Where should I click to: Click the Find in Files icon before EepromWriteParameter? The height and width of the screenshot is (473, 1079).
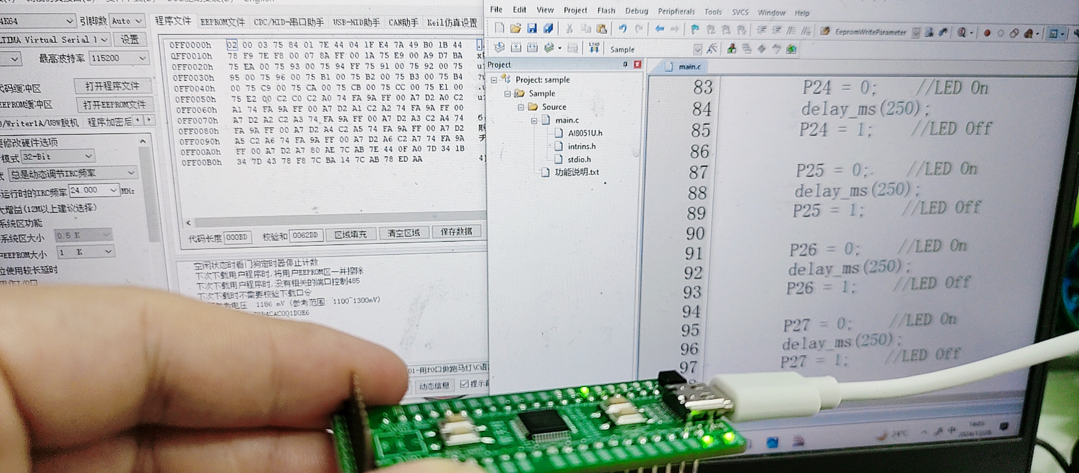825,32
